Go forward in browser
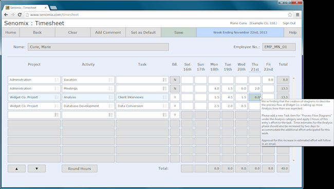This screenshot has width=334, height=189. [13, 15]
